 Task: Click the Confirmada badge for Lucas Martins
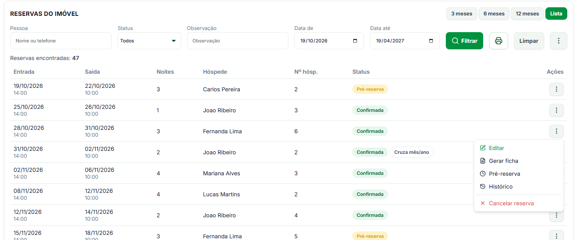(370, 194)
